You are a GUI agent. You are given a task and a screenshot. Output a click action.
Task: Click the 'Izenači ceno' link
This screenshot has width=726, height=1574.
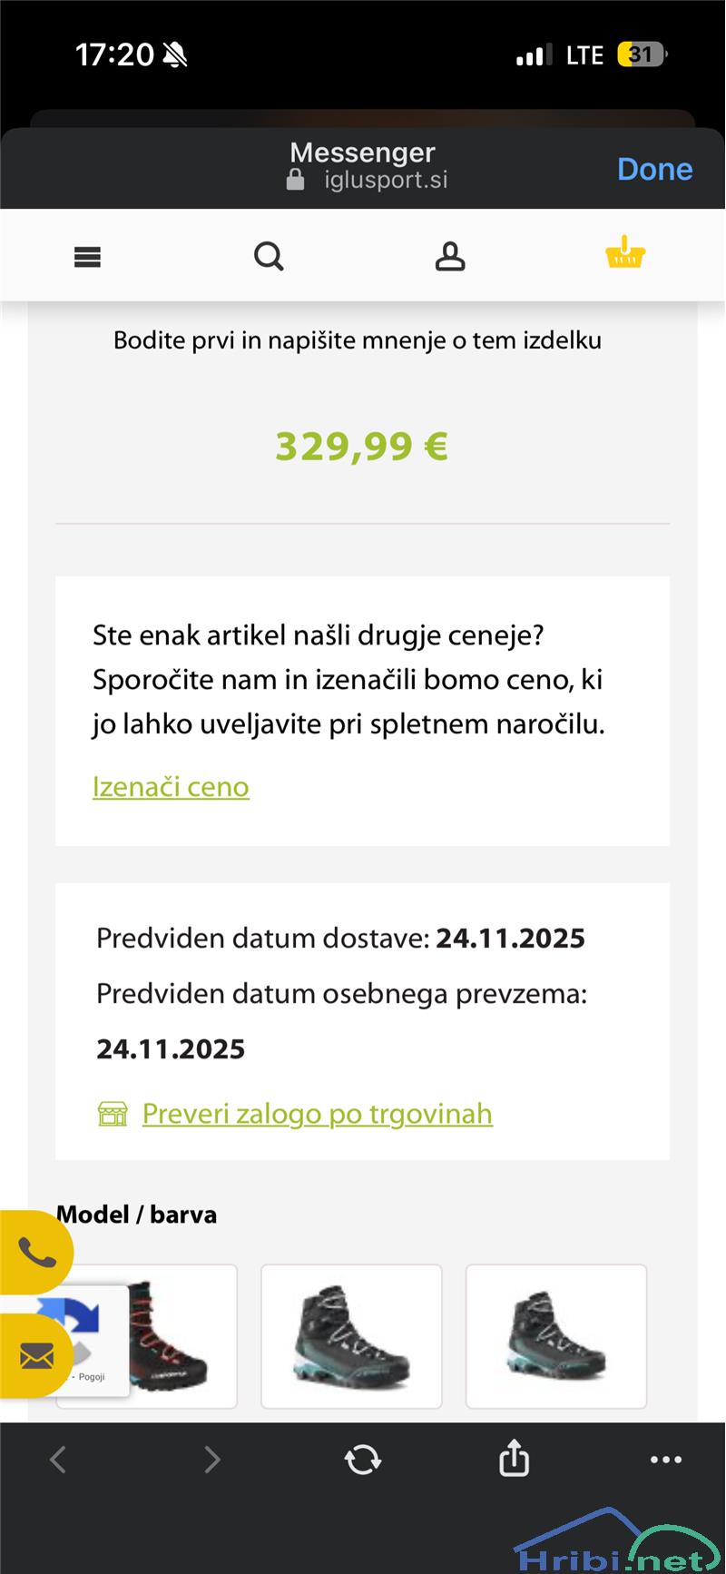pyautogui.click(x=171, y=786)
